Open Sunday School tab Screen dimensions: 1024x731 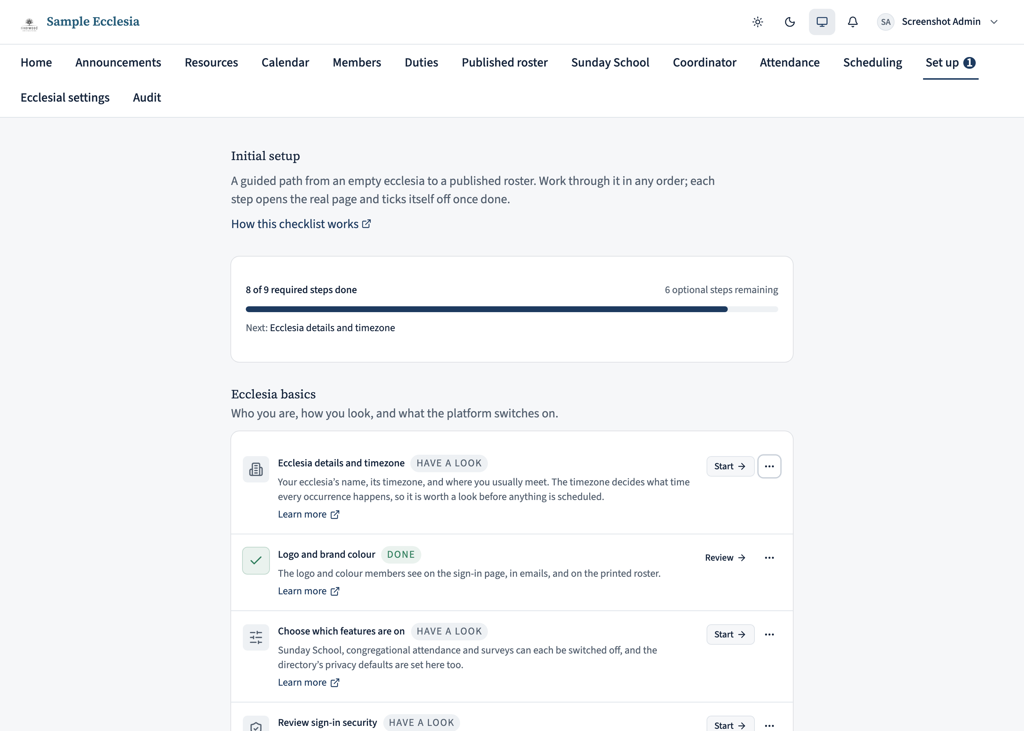(x=610, y=62)
